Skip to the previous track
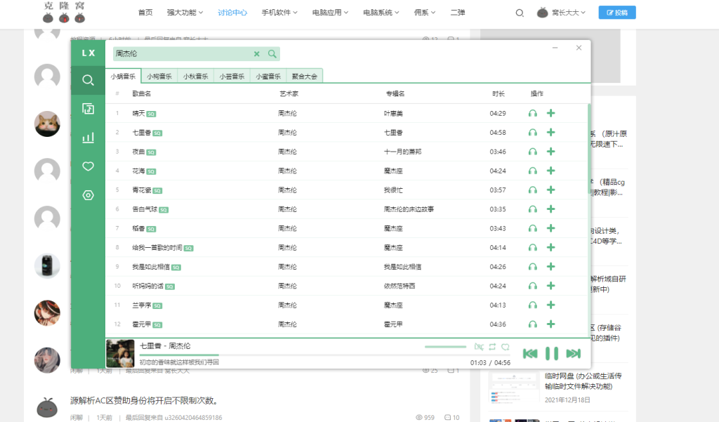 (530, 354)
